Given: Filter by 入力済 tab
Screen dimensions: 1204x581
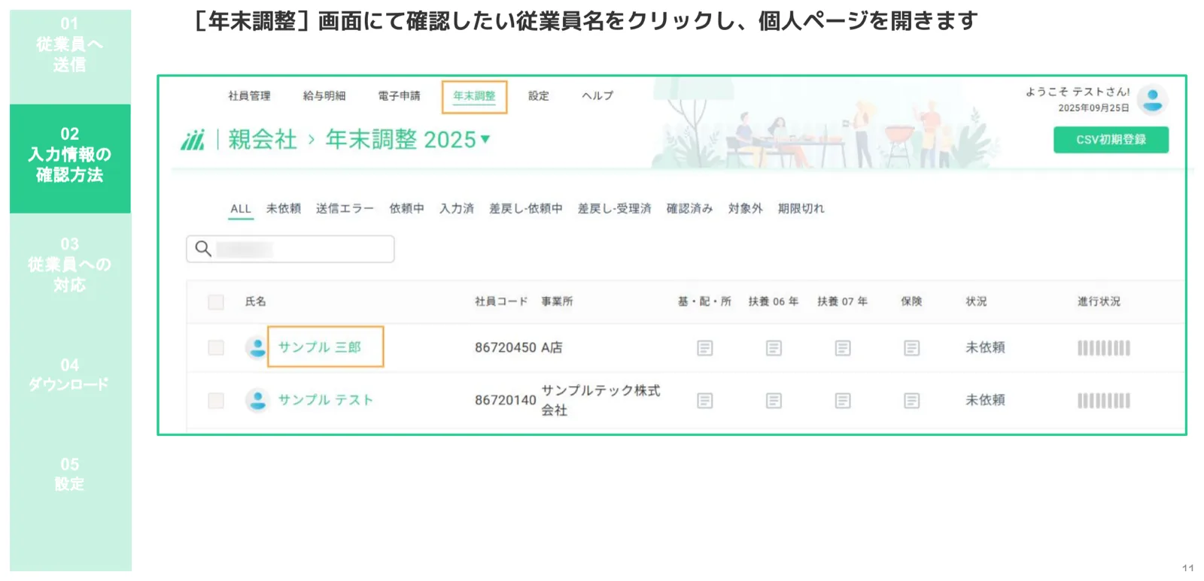Looking at the screenshot, I should coord(457,209).
